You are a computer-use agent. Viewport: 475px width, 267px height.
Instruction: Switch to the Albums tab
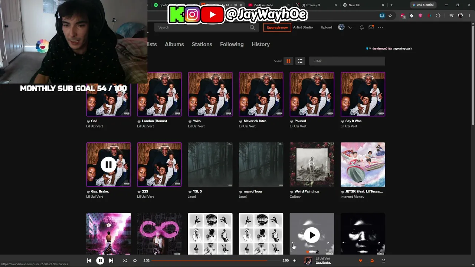174,44
